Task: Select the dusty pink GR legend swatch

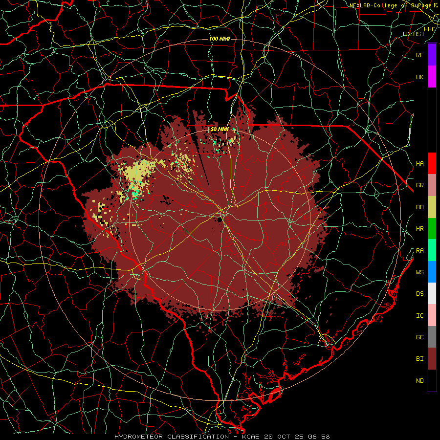Action: (432, 185)
